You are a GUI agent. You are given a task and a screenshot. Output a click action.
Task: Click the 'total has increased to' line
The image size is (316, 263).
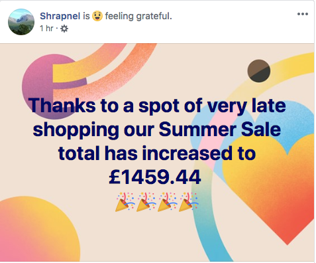click(x=157, y=153)
